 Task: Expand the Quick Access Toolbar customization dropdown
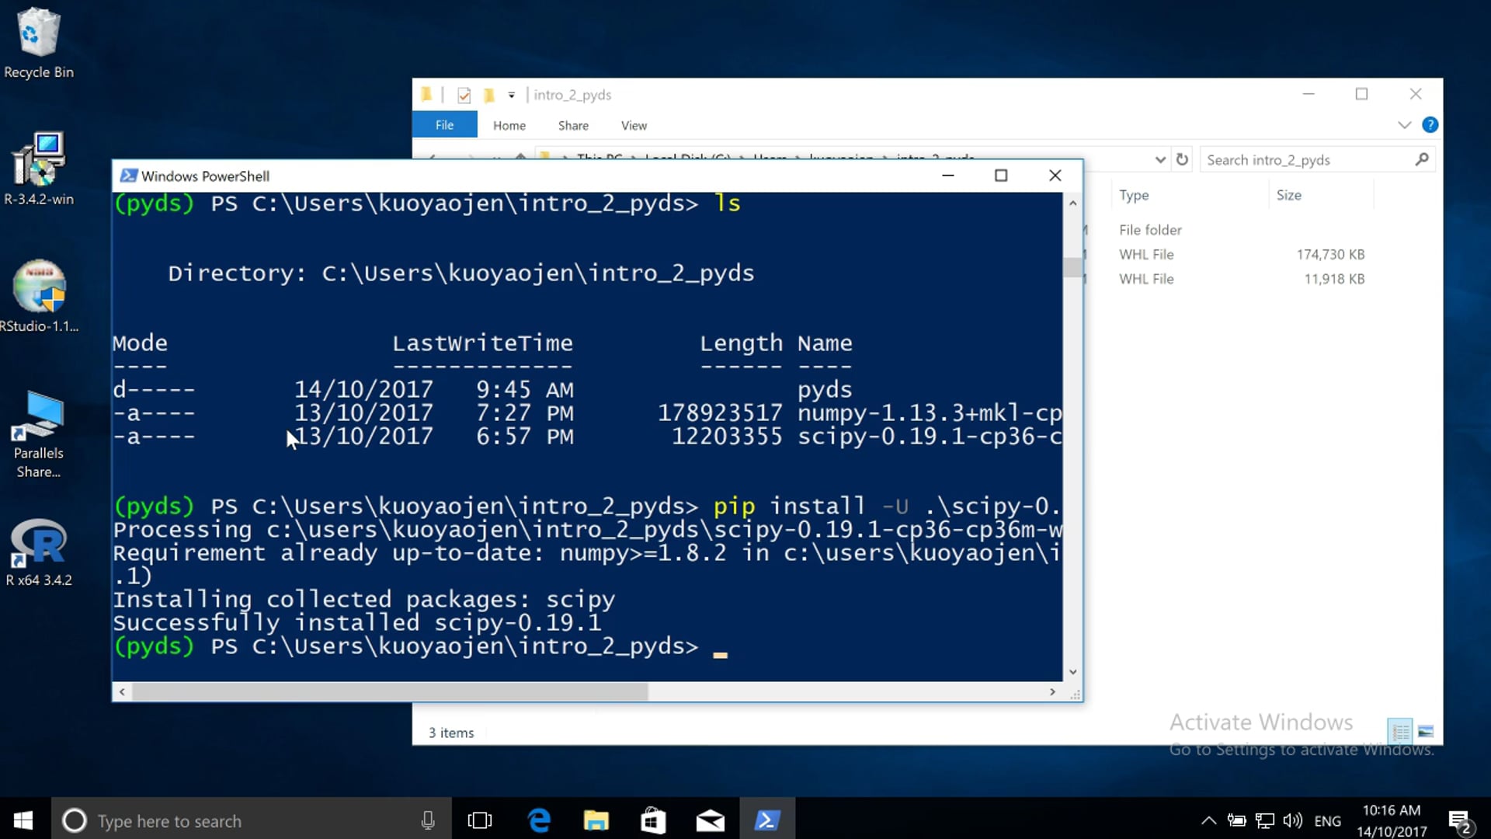click(511, 94)
